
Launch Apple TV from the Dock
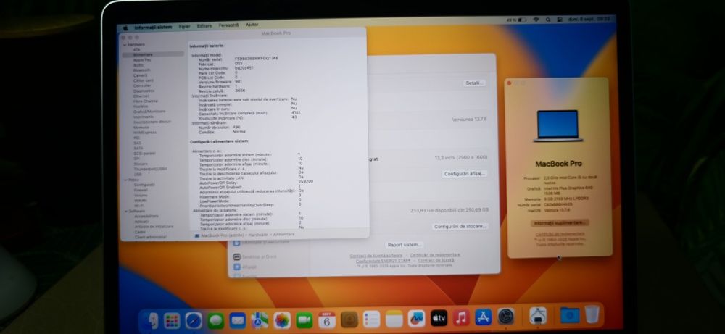pyautogui.click(x=439, y=318)
